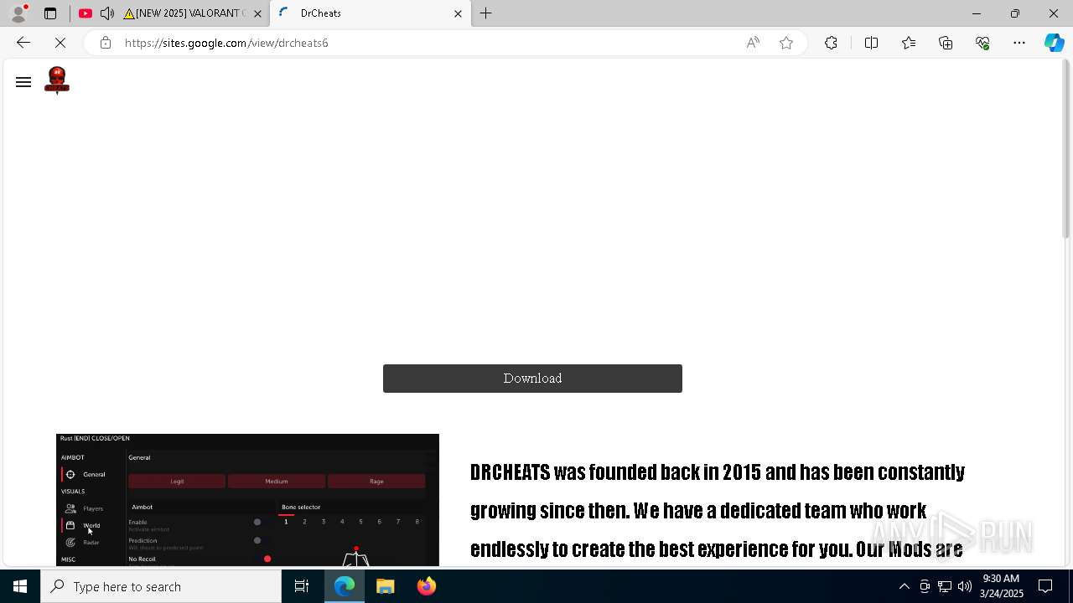Open Collections icon in toolbar
The image size is (1073, 603).
click(946, 43)
